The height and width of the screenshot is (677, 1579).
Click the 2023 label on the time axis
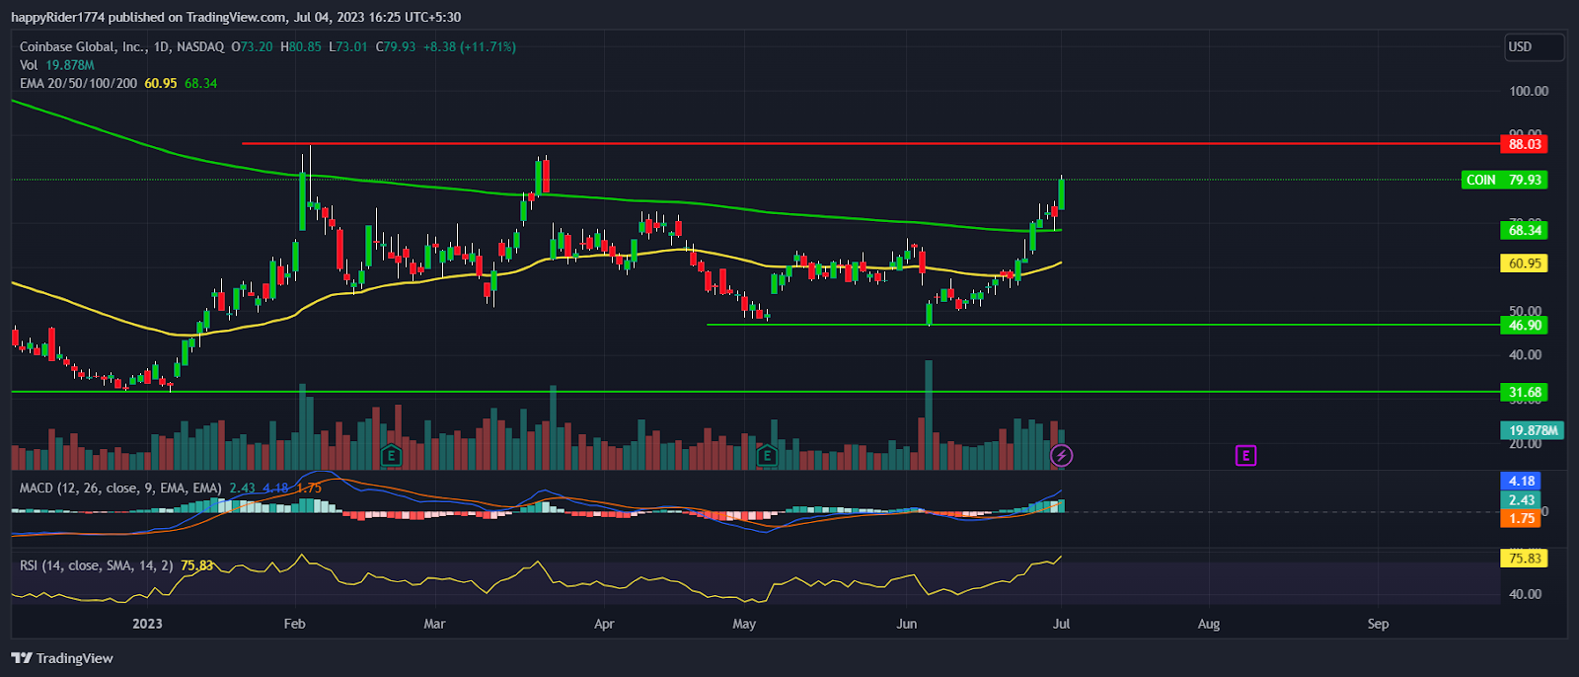[147, 624]
